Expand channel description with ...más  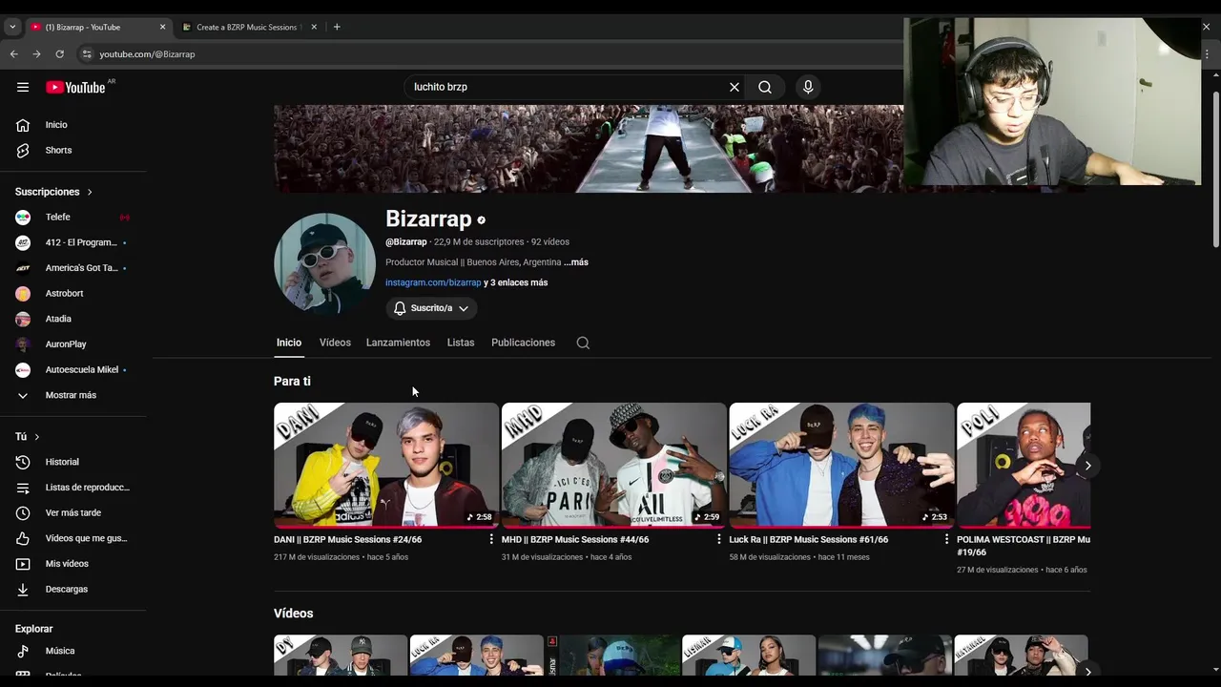[576, 262]
